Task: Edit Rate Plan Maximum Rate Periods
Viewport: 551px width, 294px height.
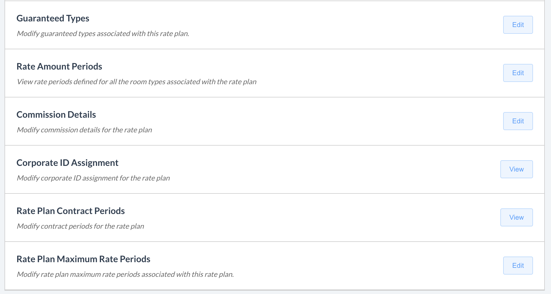Action: click(518, 266)
